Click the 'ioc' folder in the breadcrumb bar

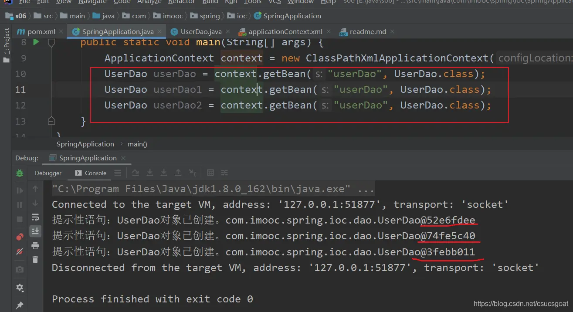pyautogui.click(x=241, y=16)
